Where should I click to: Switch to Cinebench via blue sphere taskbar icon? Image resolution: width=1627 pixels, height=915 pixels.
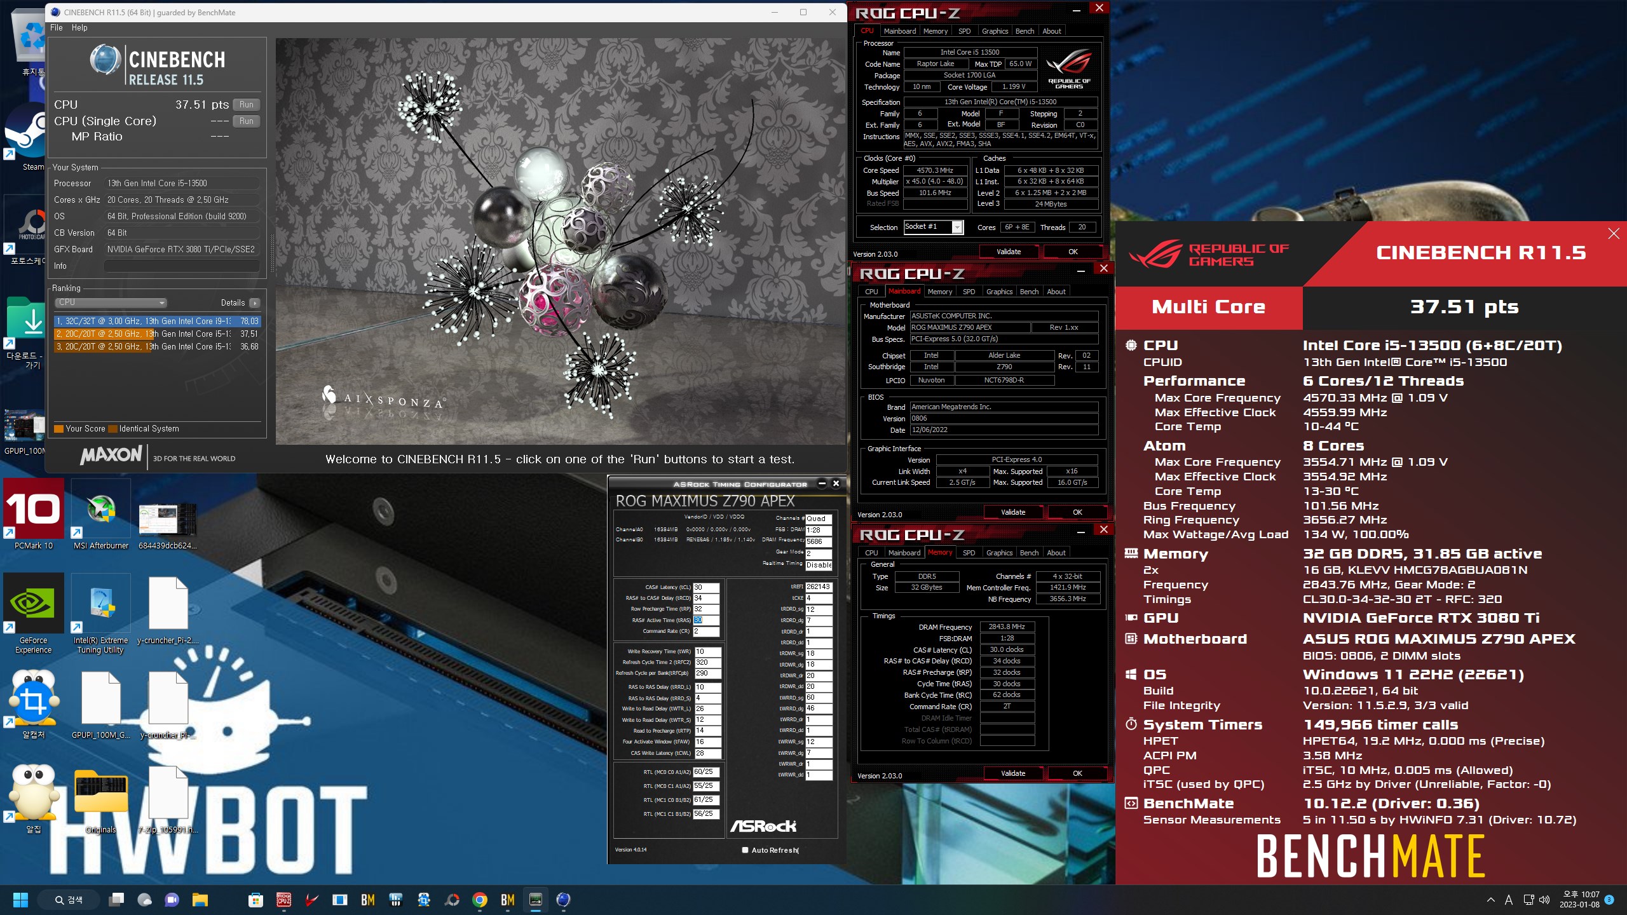[563, 900]
